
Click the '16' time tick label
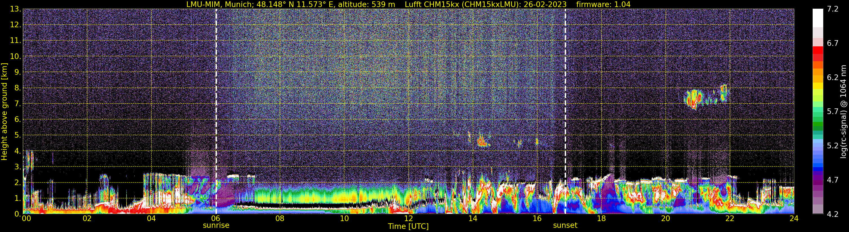point(537,219)
